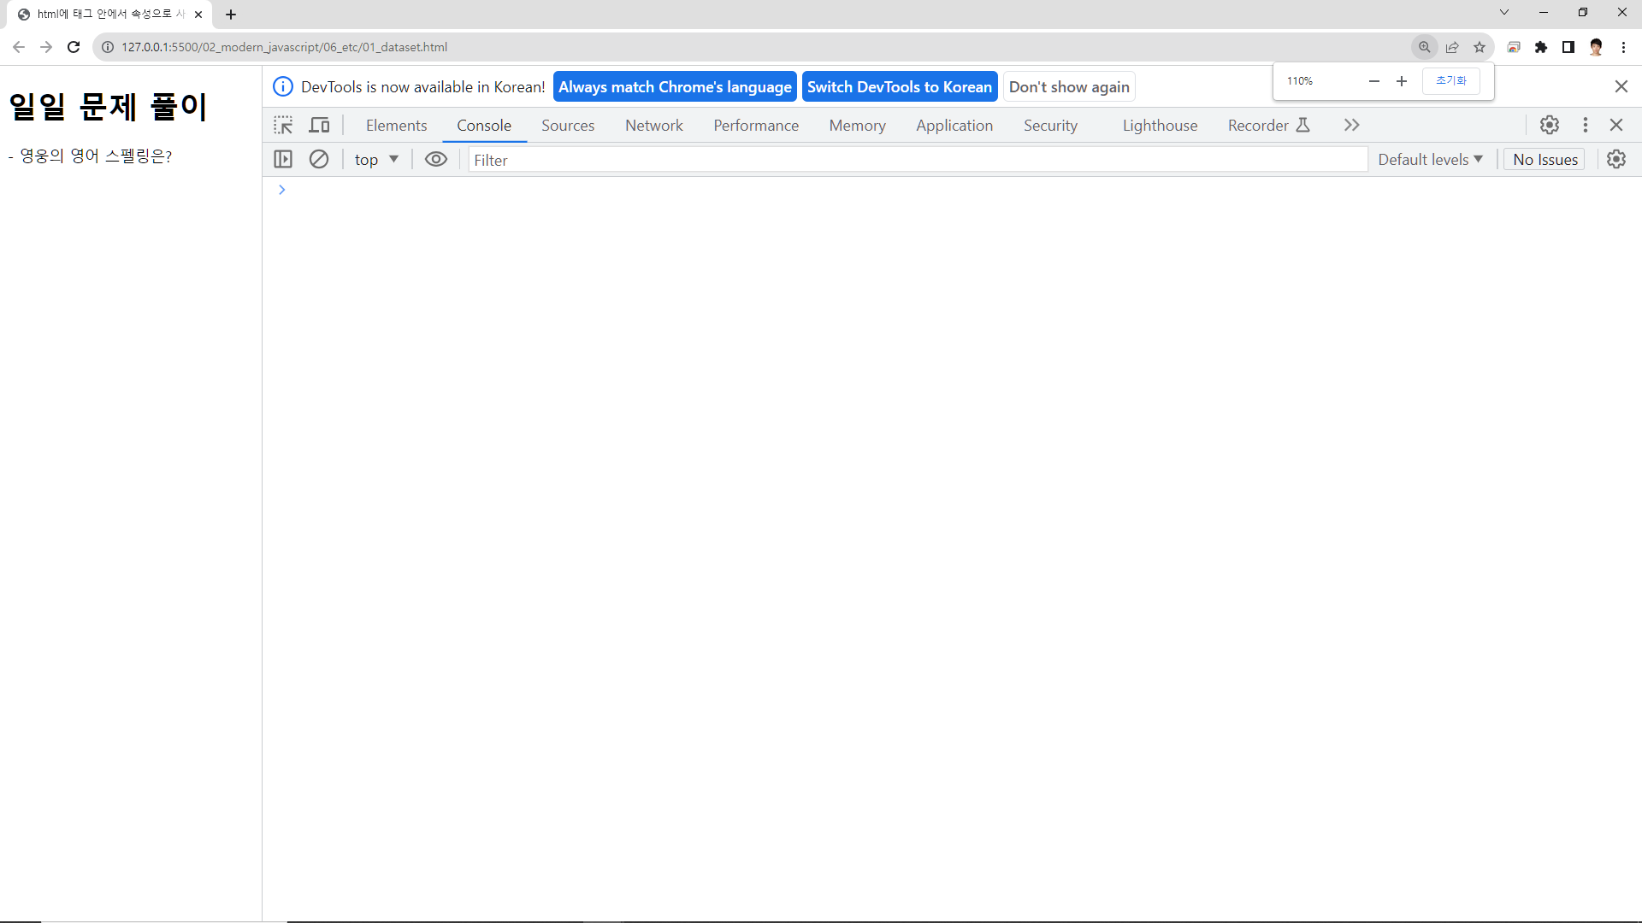1642x923 pixels.
Task: Expand more DevTools tabs chevron
Action: coord(1351,126)
